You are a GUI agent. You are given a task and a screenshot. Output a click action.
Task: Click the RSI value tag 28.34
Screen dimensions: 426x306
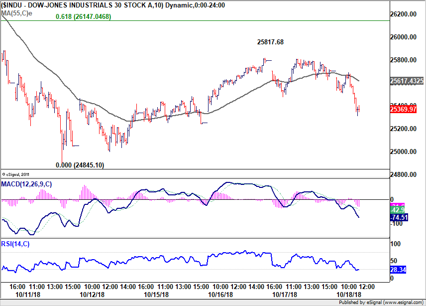tap(398, 270)
